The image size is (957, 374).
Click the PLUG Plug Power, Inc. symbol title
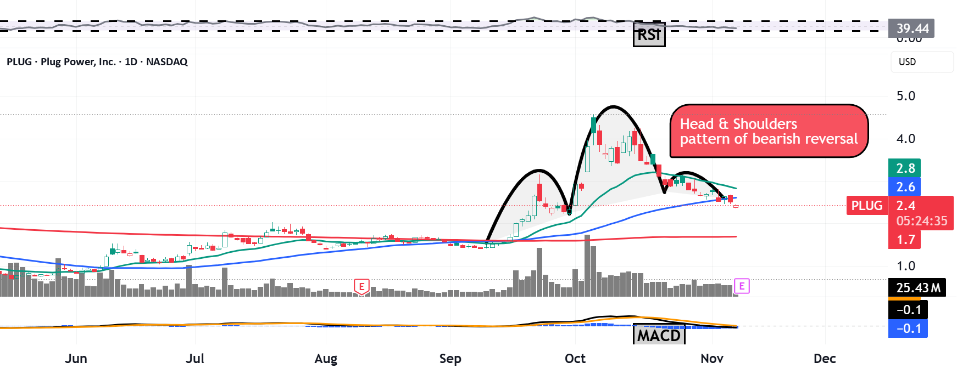pyautogui.click(x=97, y=61)
